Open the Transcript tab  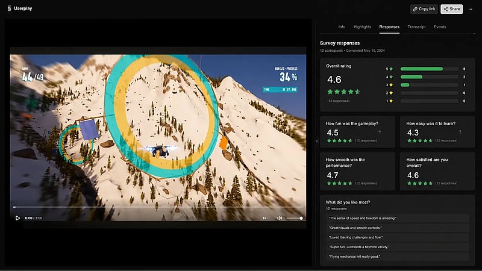(x=416, y=26)
